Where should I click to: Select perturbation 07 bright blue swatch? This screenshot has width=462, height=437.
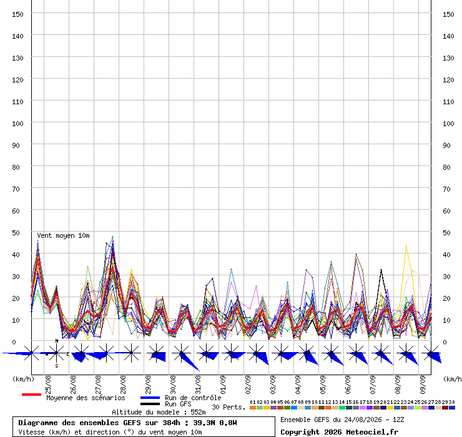pyautogui.click(x=294, y=408)
